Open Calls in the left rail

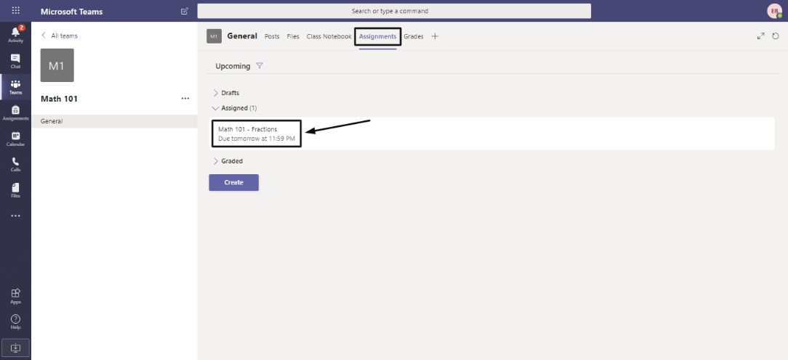(x=15, y=164)
